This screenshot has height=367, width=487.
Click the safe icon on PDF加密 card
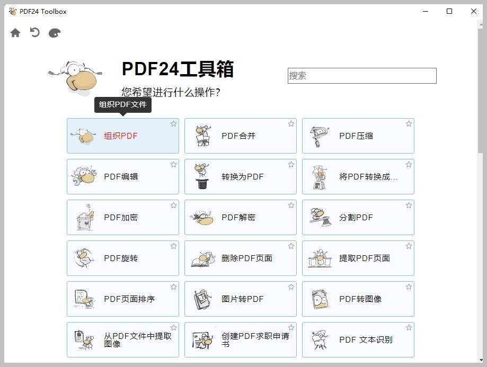tap(85, 217)
